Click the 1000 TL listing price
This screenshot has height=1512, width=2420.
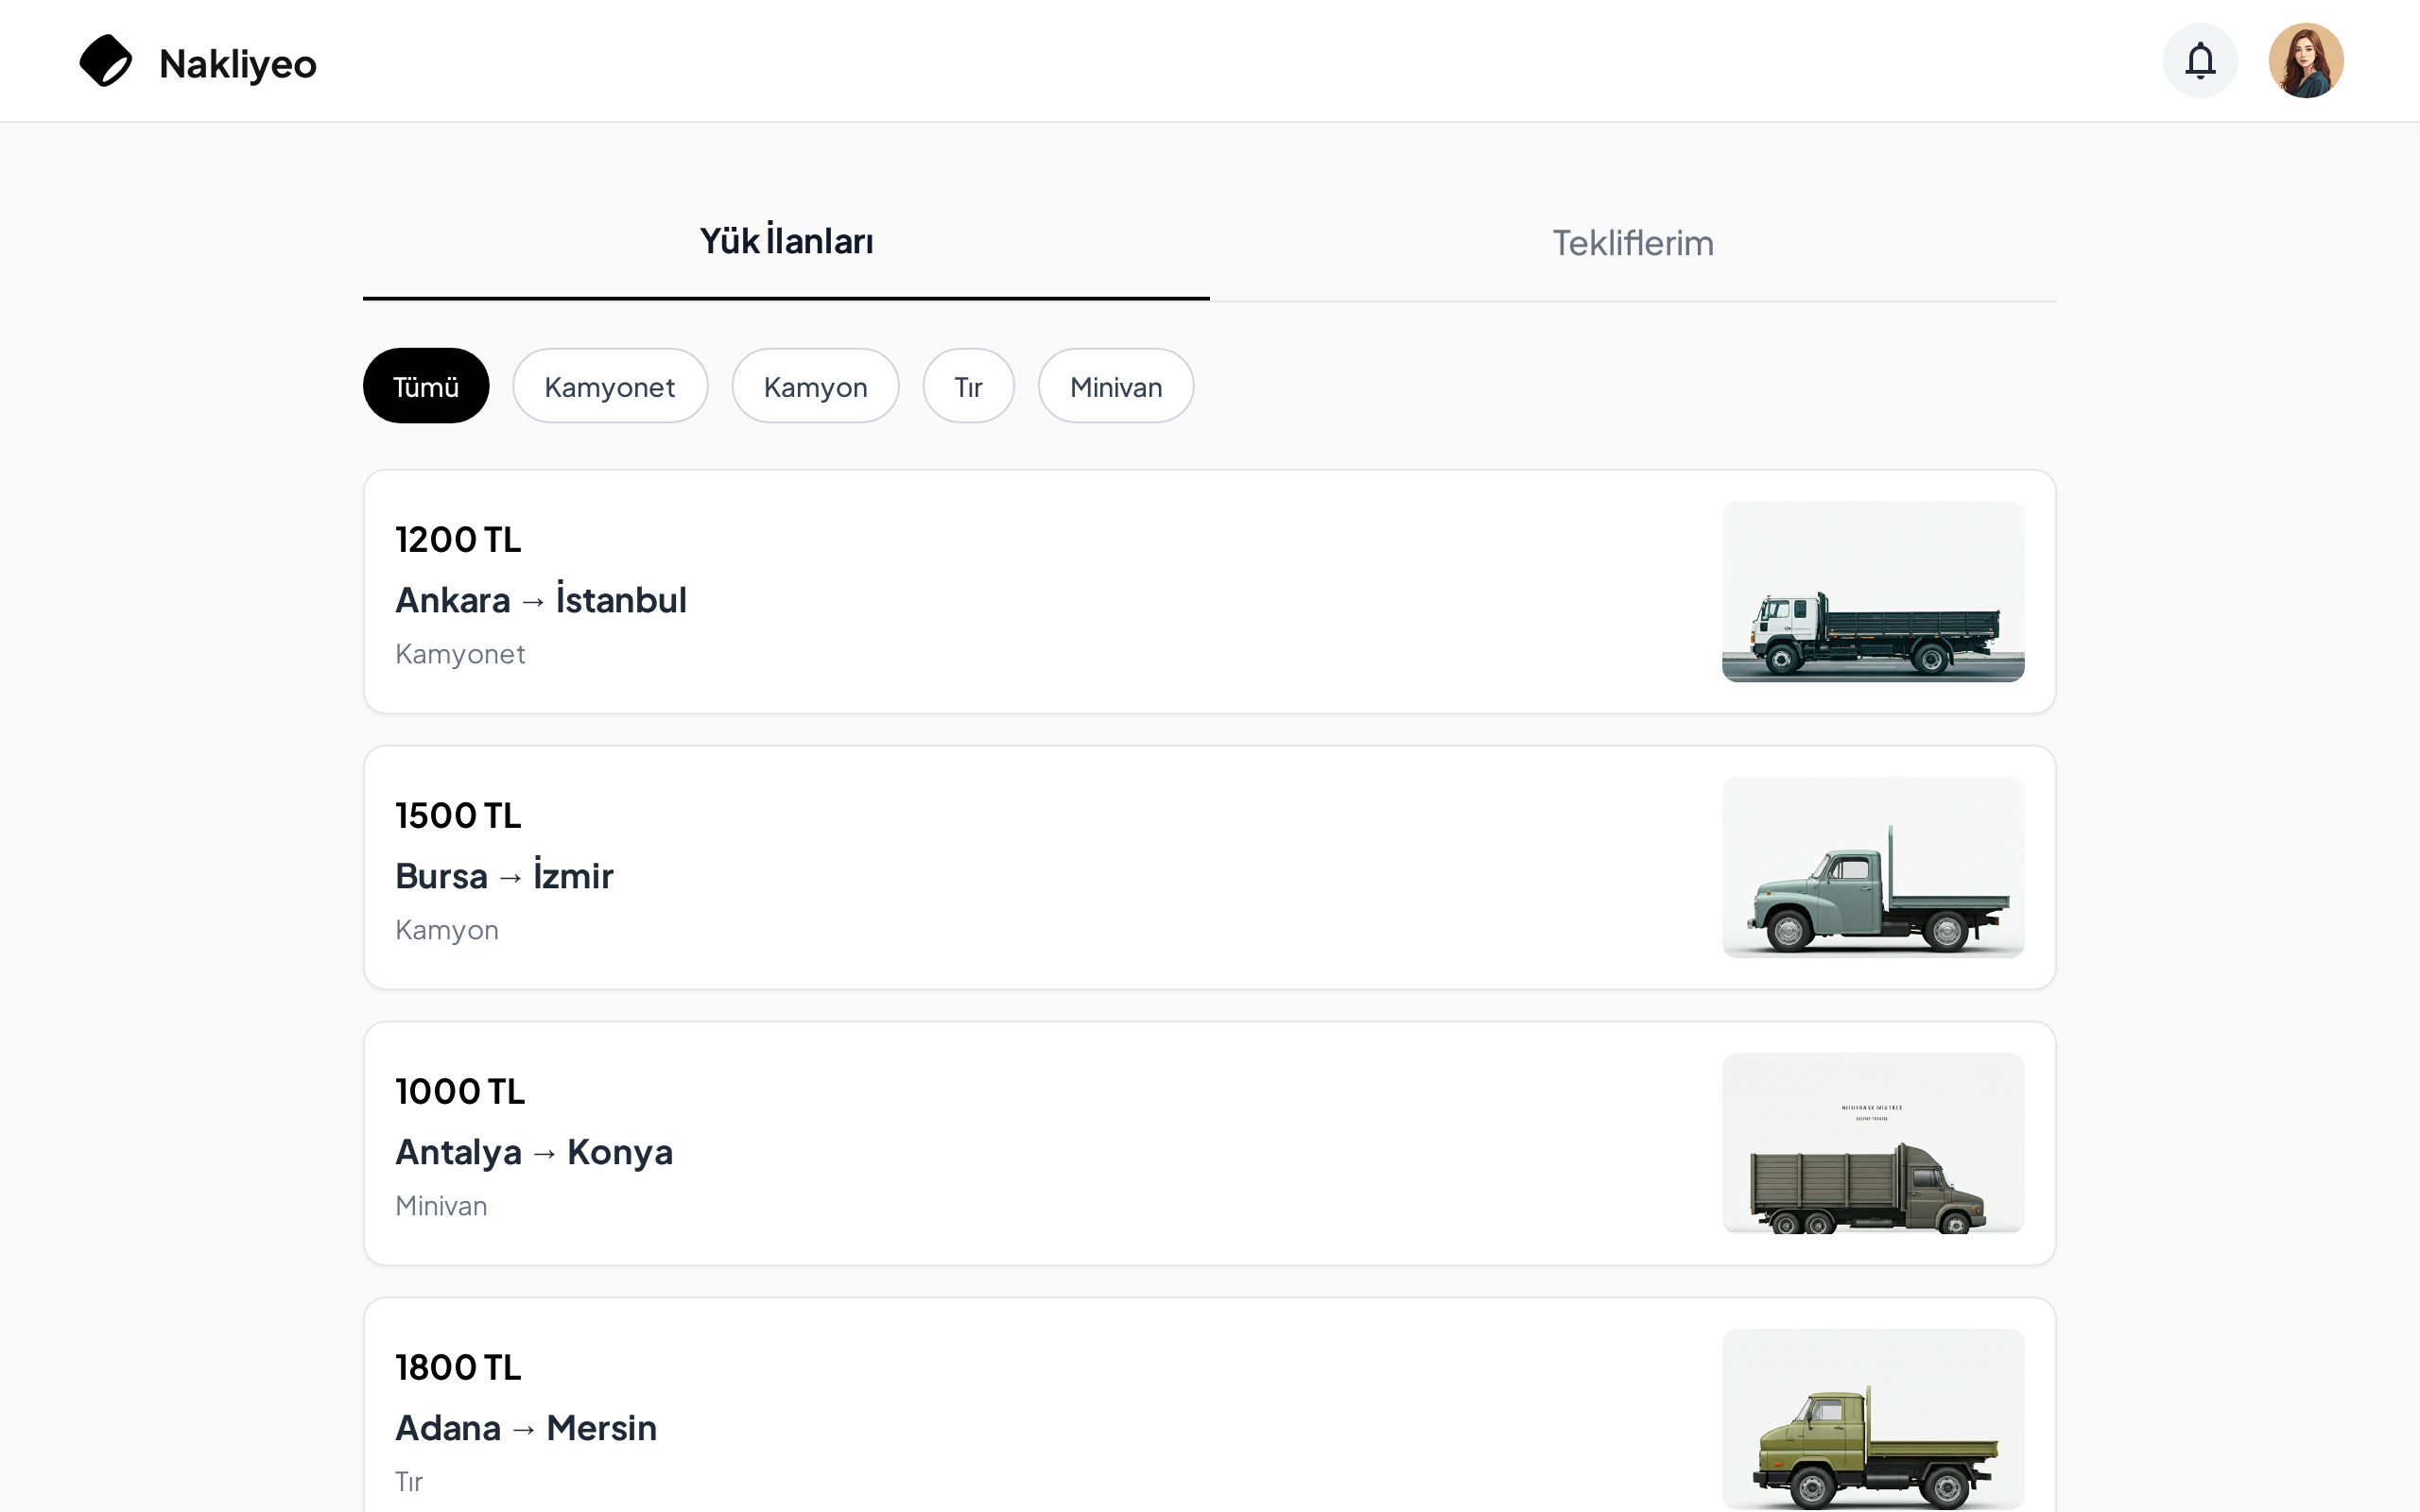click(460, 1091)
